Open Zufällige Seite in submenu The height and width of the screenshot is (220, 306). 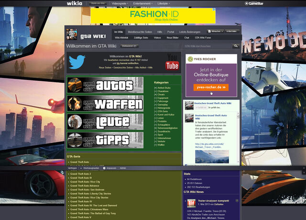coord(141,38)
